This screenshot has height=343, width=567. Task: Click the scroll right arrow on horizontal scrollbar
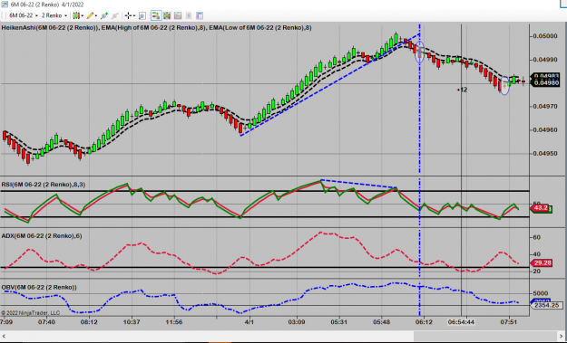(x=562, y=336)
